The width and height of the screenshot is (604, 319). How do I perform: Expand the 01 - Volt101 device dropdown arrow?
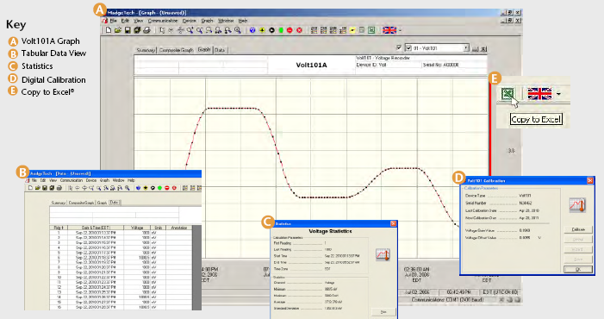point(466,48)
